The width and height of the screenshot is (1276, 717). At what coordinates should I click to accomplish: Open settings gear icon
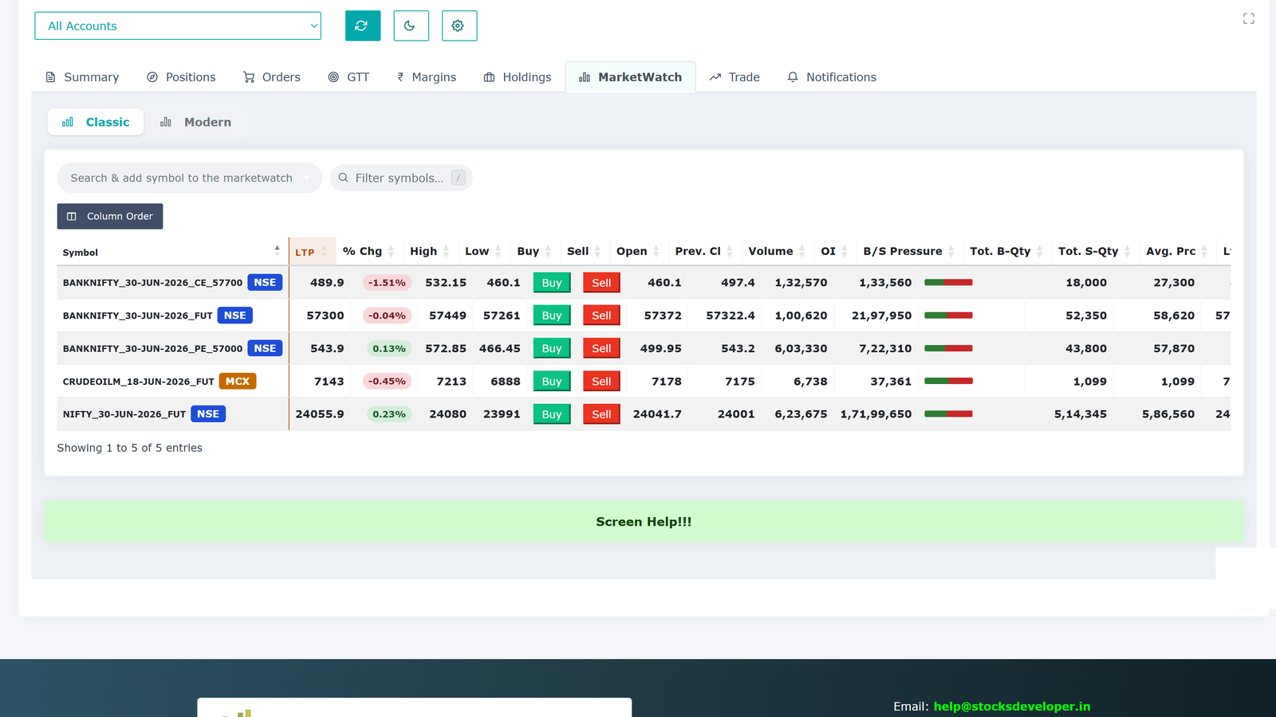click(x=459, y=25)
